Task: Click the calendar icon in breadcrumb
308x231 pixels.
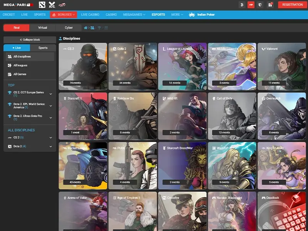Action: point(106,28)
